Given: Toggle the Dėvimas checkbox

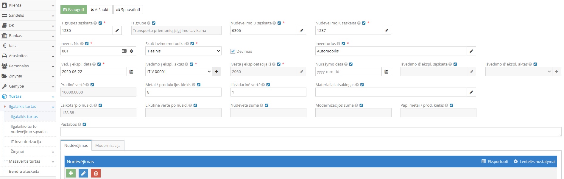Looking at the screenshot, I should [233, 51].
